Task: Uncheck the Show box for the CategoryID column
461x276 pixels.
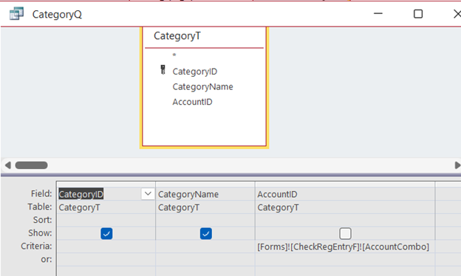Action: coord(106,234)
